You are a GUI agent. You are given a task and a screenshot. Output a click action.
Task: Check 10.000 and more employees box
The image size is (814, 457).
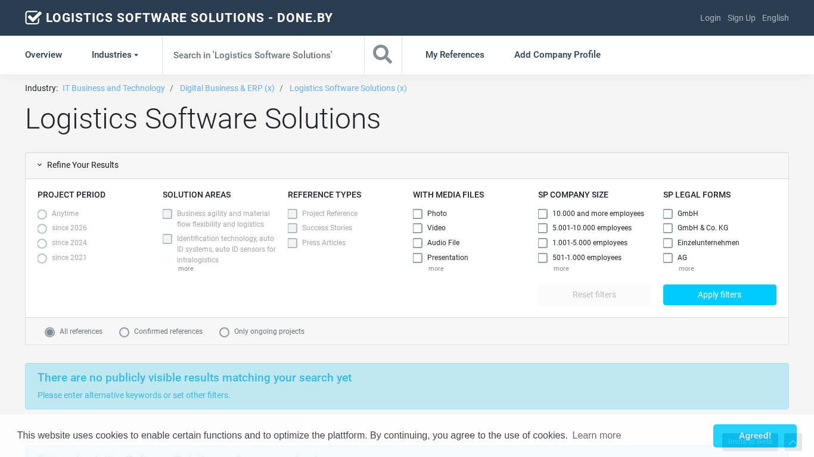tap(543, 214)
